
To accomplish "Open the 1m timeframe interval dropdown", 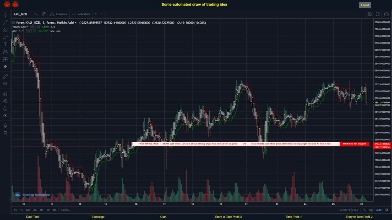I will tap(35, 14).
